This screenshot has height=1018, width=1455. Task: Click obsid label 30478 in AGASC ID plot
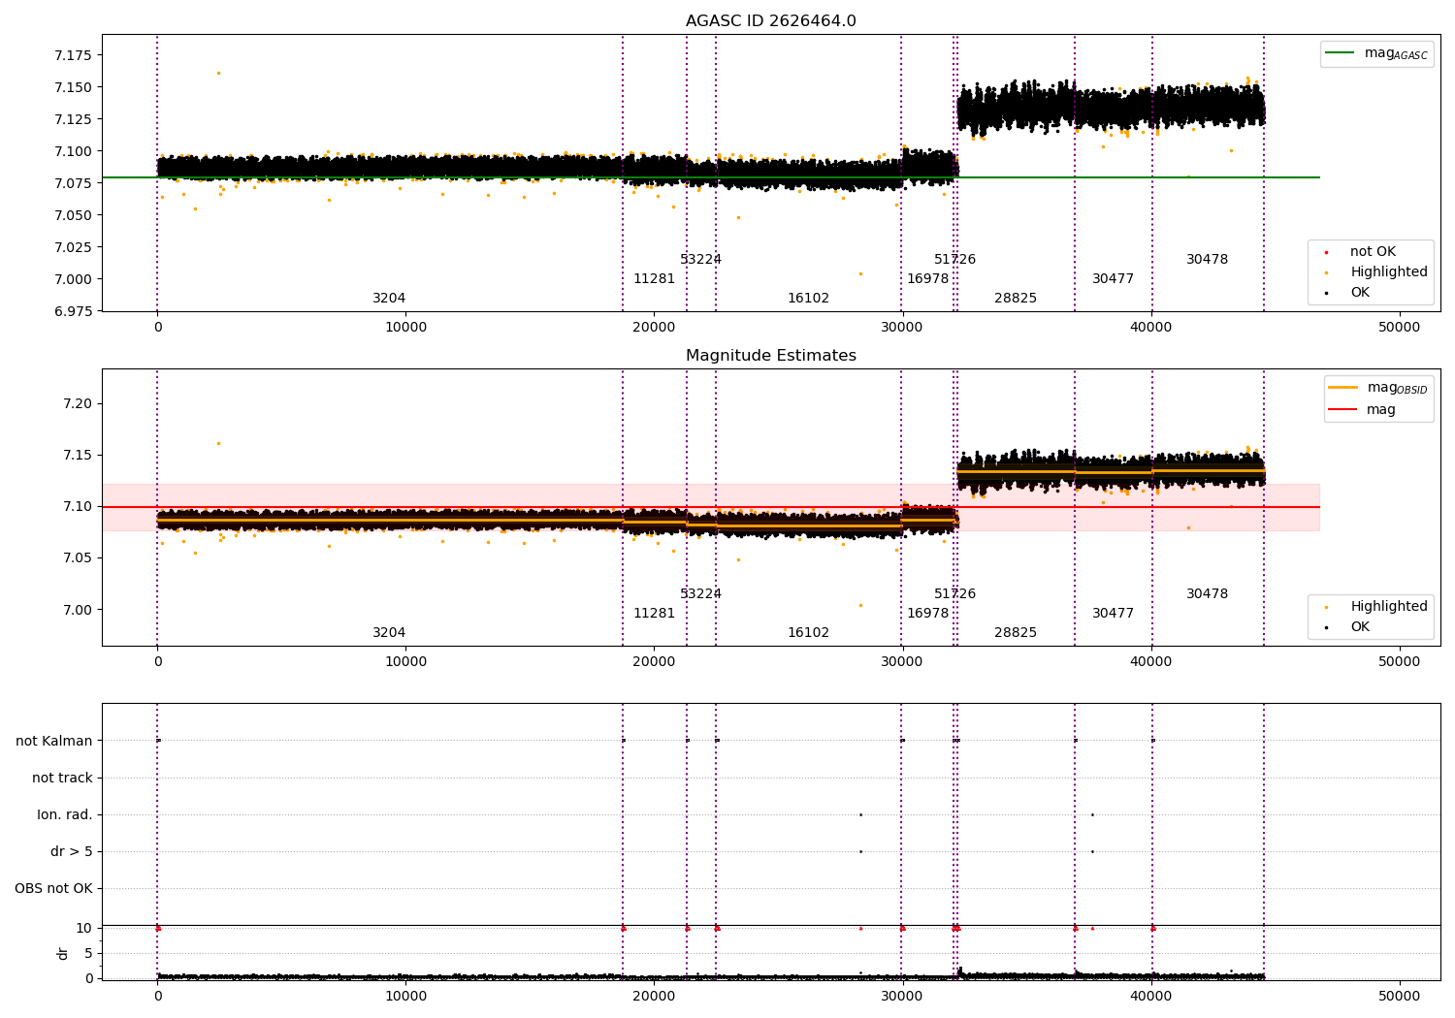click(x=1207, y=260)
